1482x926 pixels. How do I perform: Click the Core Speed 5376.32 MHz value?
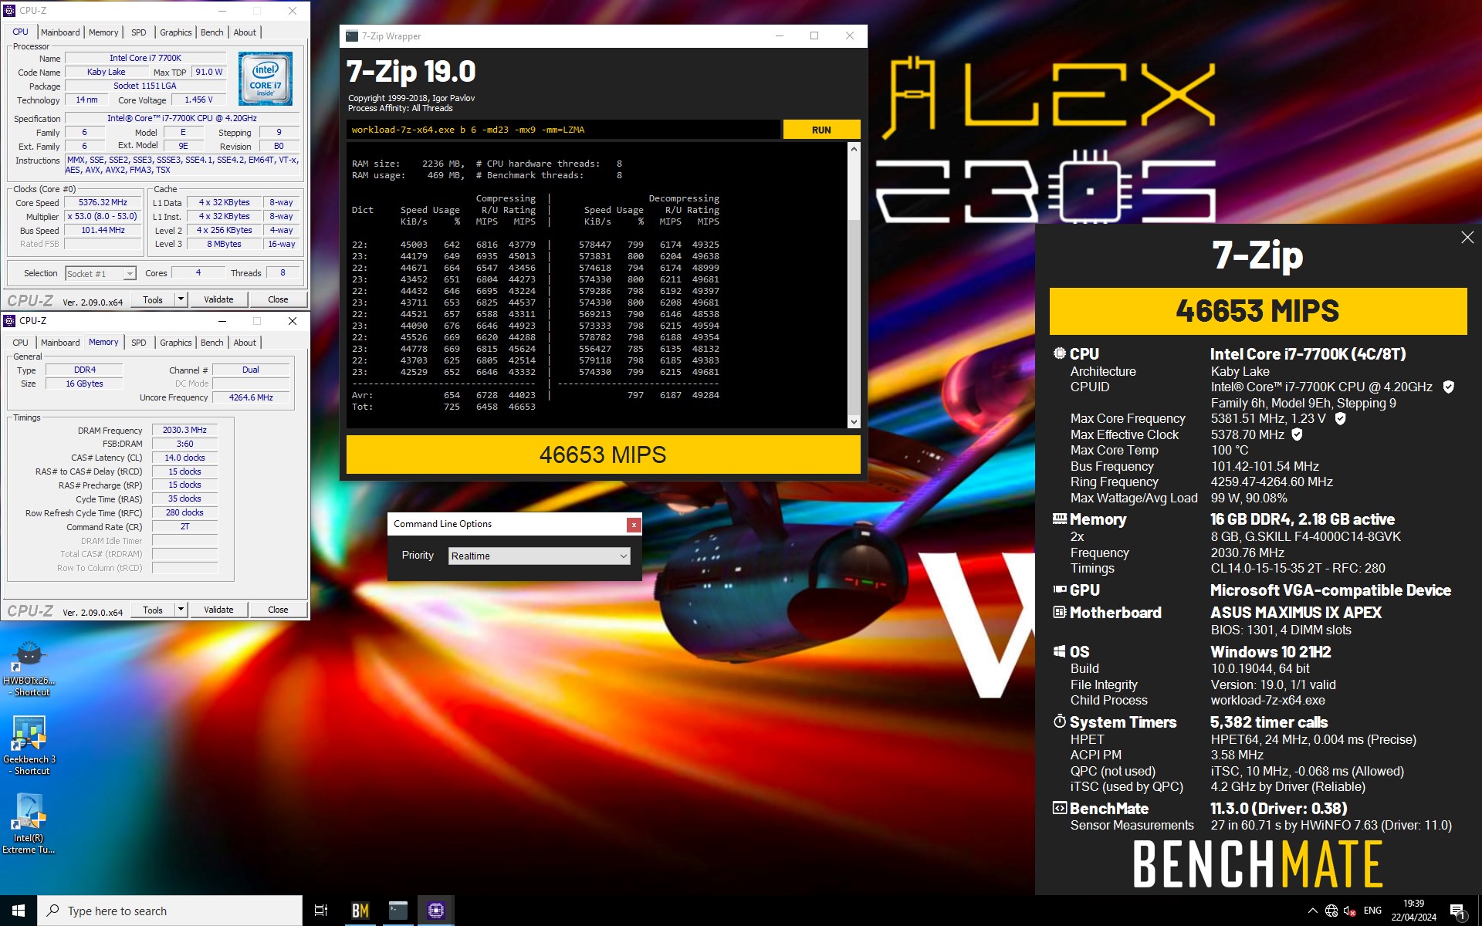[103, 203]
